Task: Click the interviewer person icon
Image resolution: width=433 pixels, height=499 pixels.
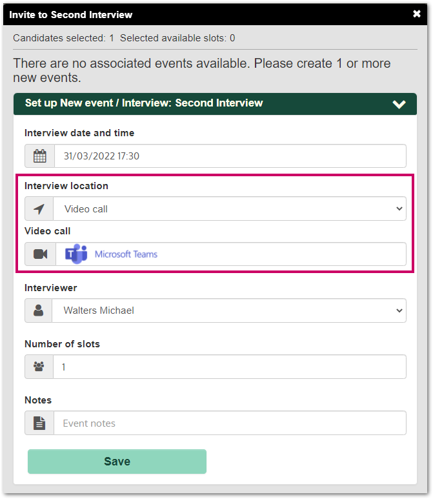Action: pos(39,311)
